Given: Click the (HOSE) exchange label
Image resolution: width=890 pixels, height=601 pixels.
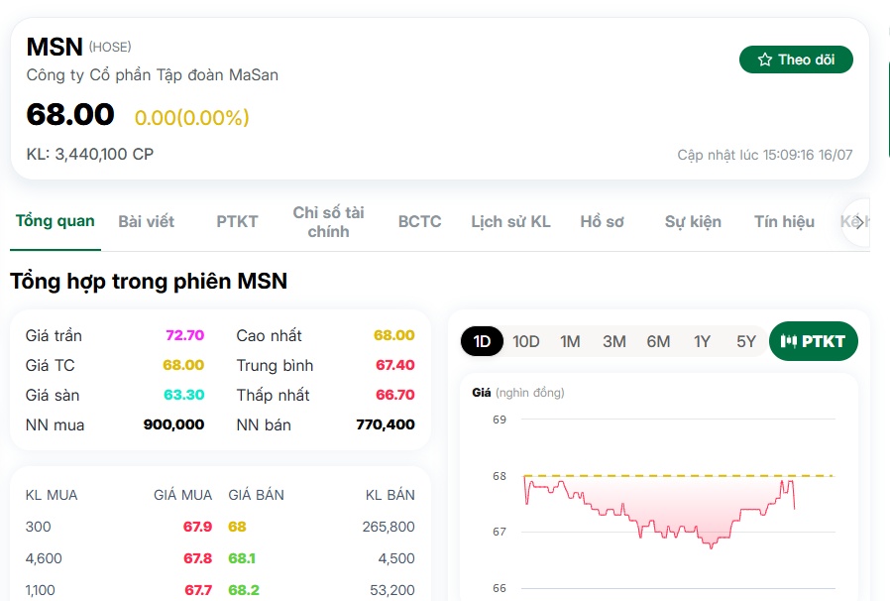Looking at the screenshot, I should click(110, 48).
